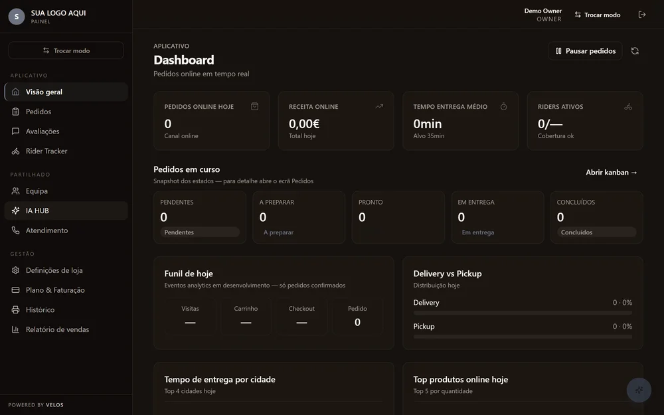Click the Pronto status card
The image size is (664, 415).
398,217
